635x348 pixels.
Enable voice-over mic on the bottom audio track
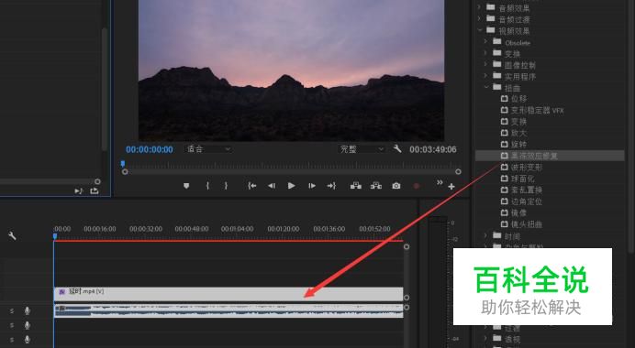click(28, 340)
